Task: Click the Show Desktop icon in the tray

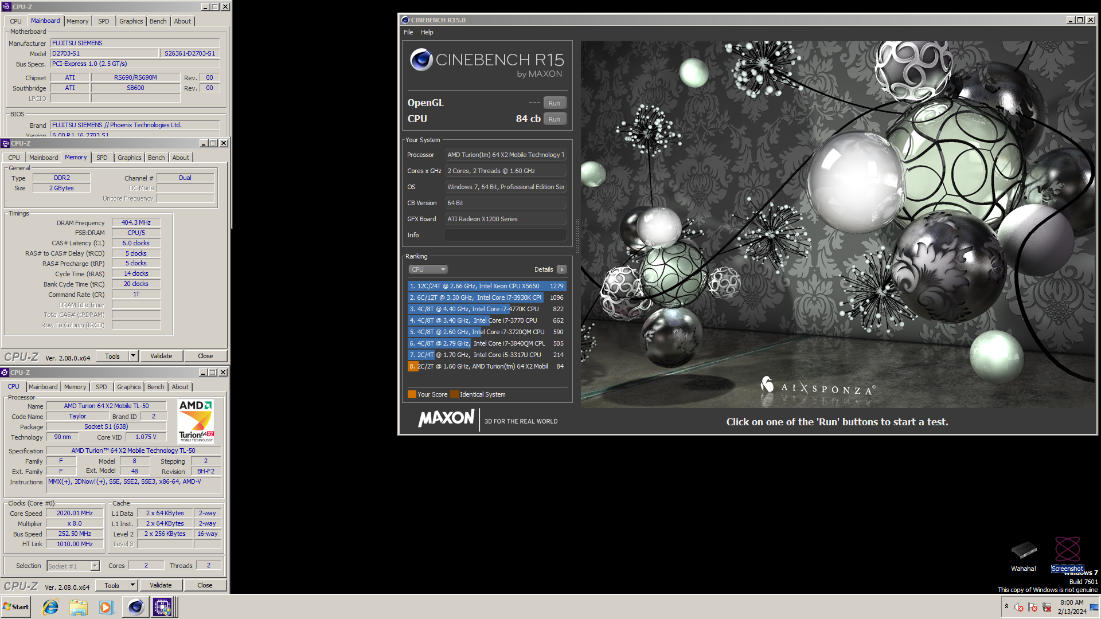Action: [1094, 608]
